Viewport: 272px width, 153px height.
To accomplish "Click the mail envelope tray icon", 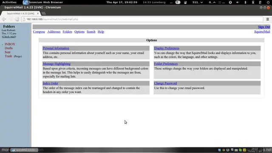I will pyautogui.click(x=236, y=150).
